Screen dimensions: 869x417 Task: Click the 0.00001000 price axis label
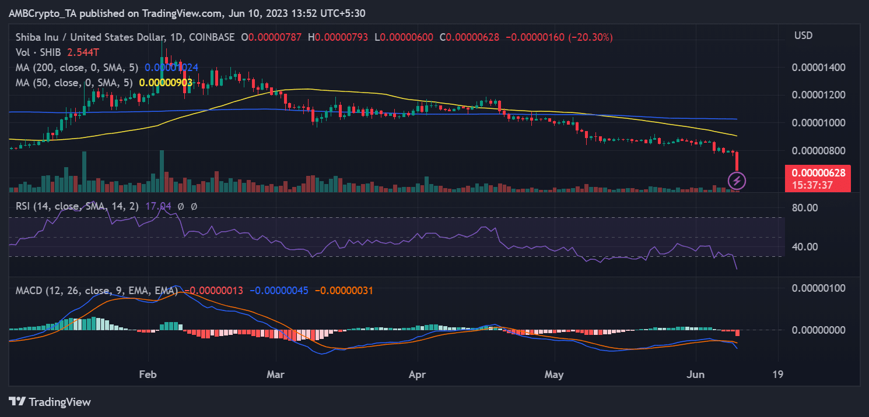tap(818, 123)
